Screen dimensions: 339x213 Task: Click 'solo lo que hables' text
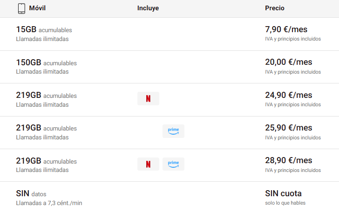[285, 203]
